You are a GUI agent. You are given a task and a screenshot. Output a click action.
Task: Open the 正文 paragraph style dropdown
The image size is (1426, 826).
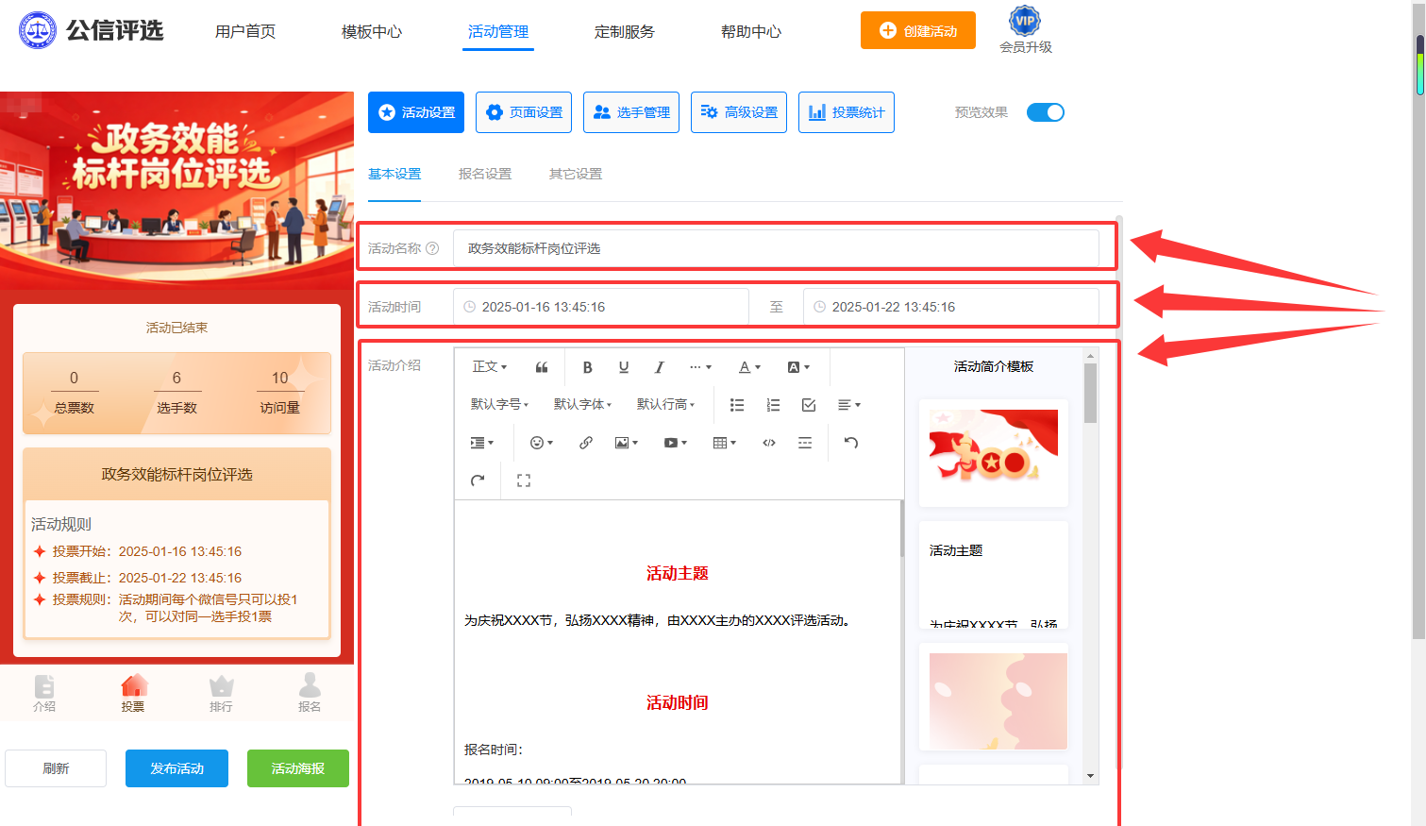pyautogui.click(x=490, y=367)
